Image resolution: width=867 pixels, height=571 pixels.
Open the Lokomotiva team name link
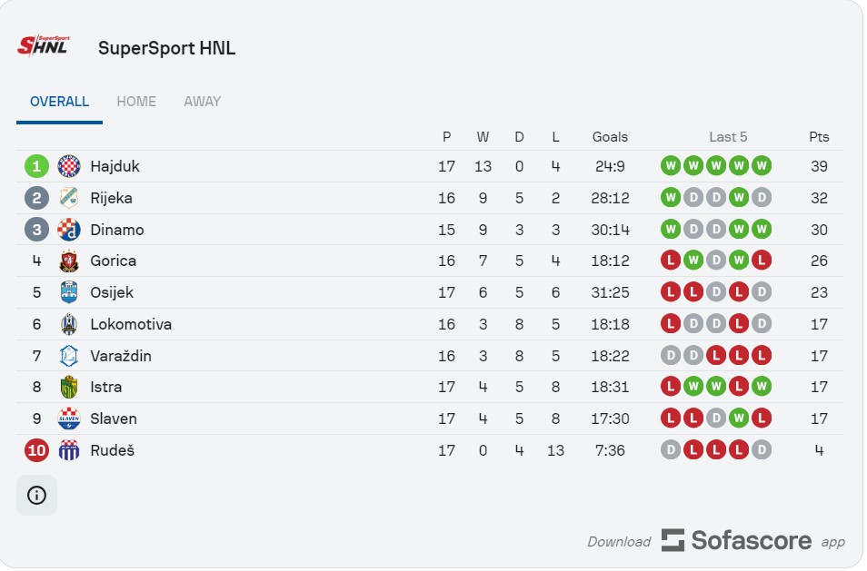(x=131, y=324)
